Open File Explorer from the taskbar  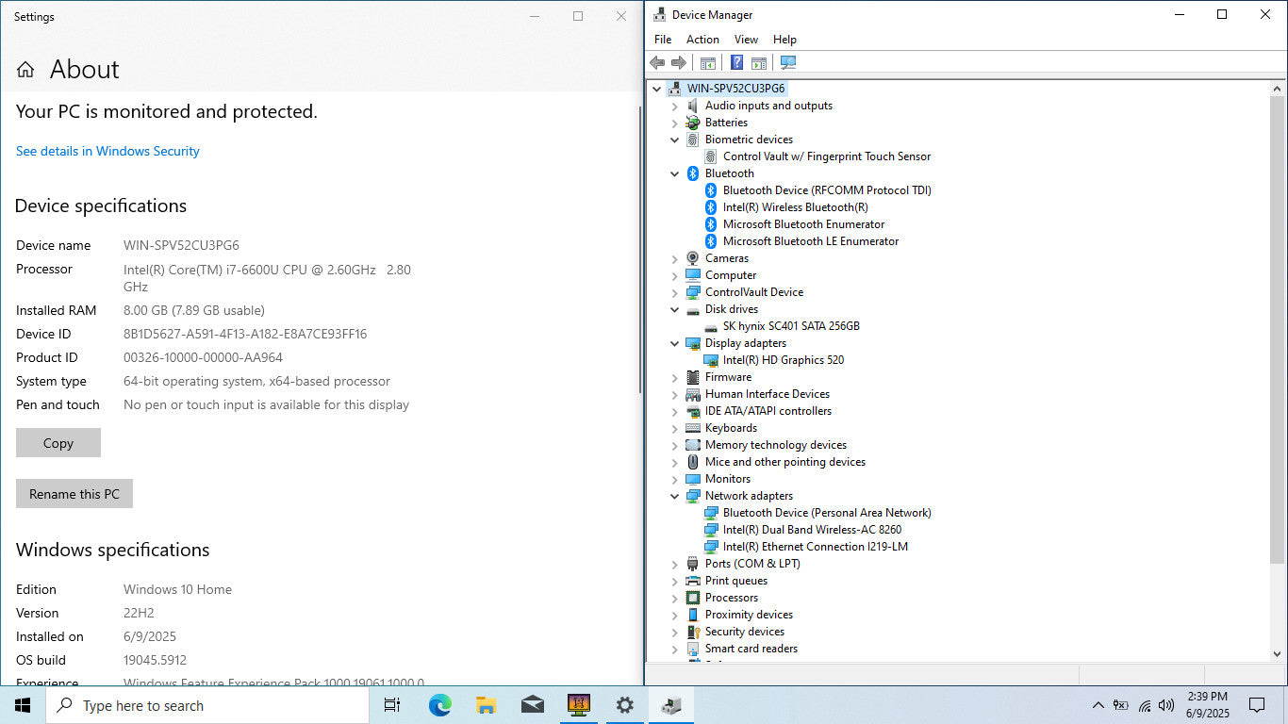pos(486,705)
